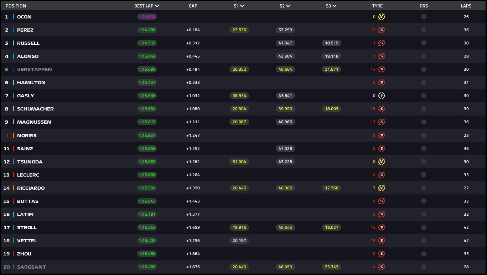487x275 pixels.
Task: Select driver name SARGEANT
Action: (32, 267)
